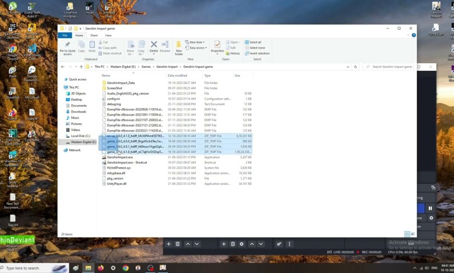The image size is (454, 273).
Task: Open Explorer help question mark icon
Action: click(414, 35)
